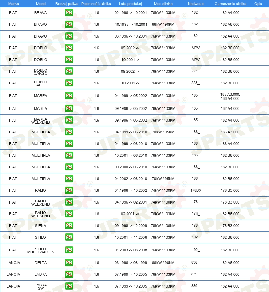
Task: Click the fuel icon in the DOBLO MPV 10.2001 row
Action: coord(69,60)
